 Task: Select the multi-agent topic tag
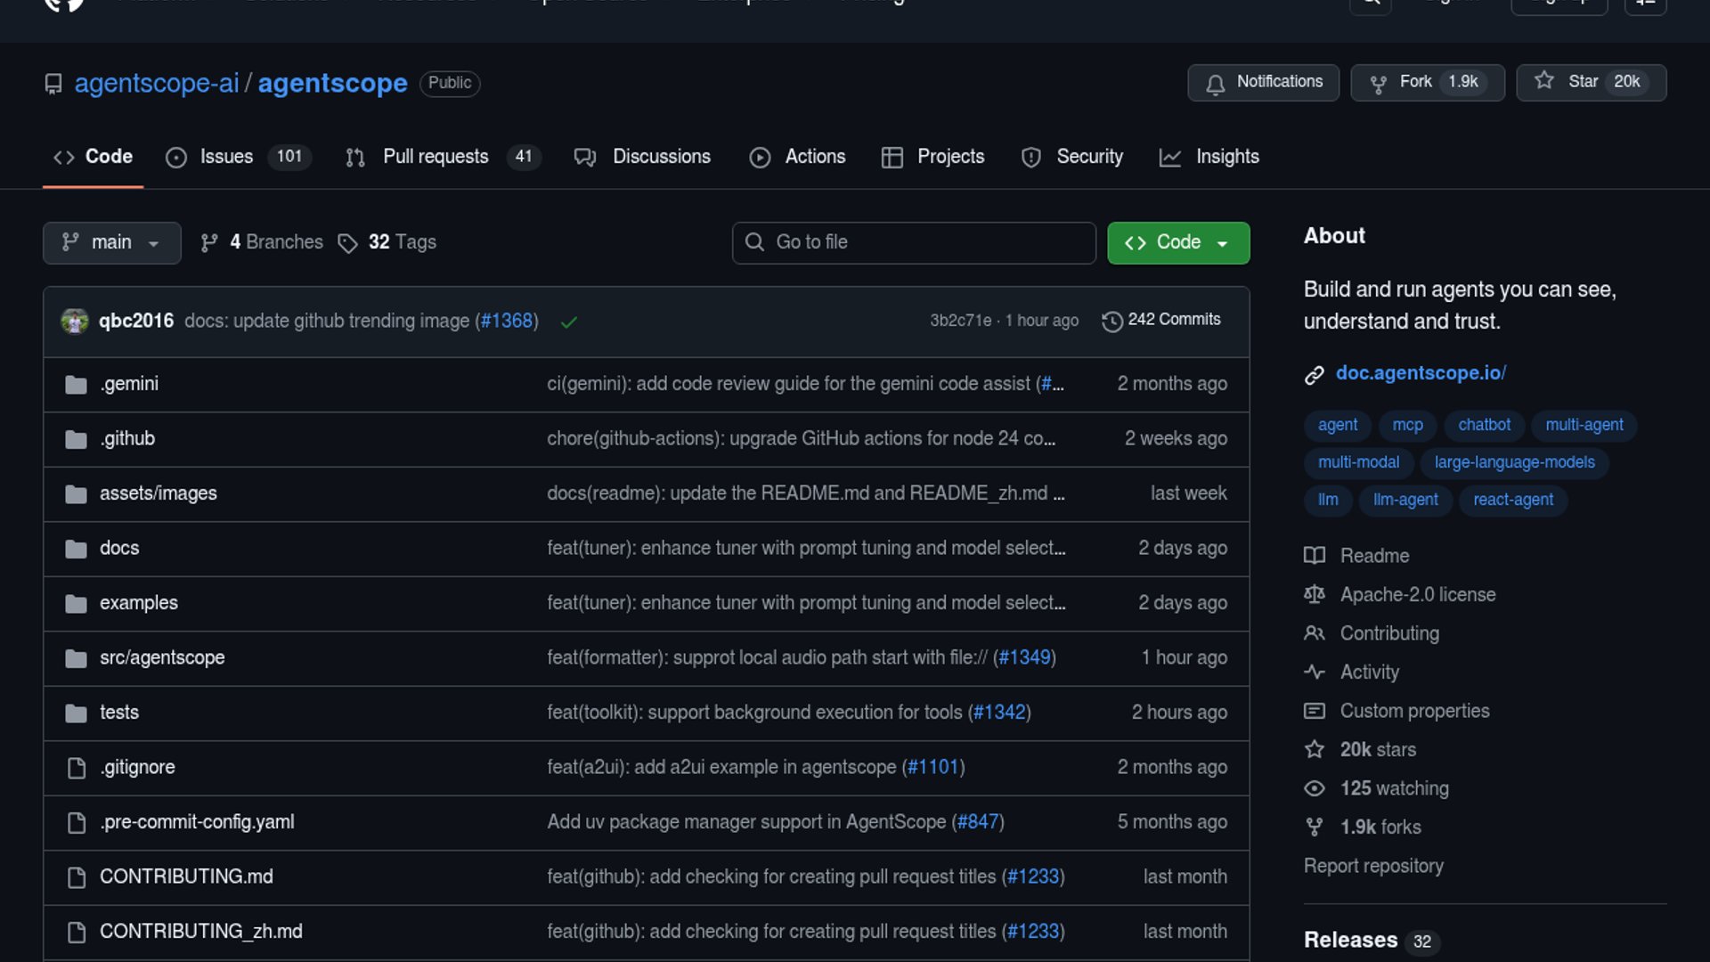(x=1584, y=425)
